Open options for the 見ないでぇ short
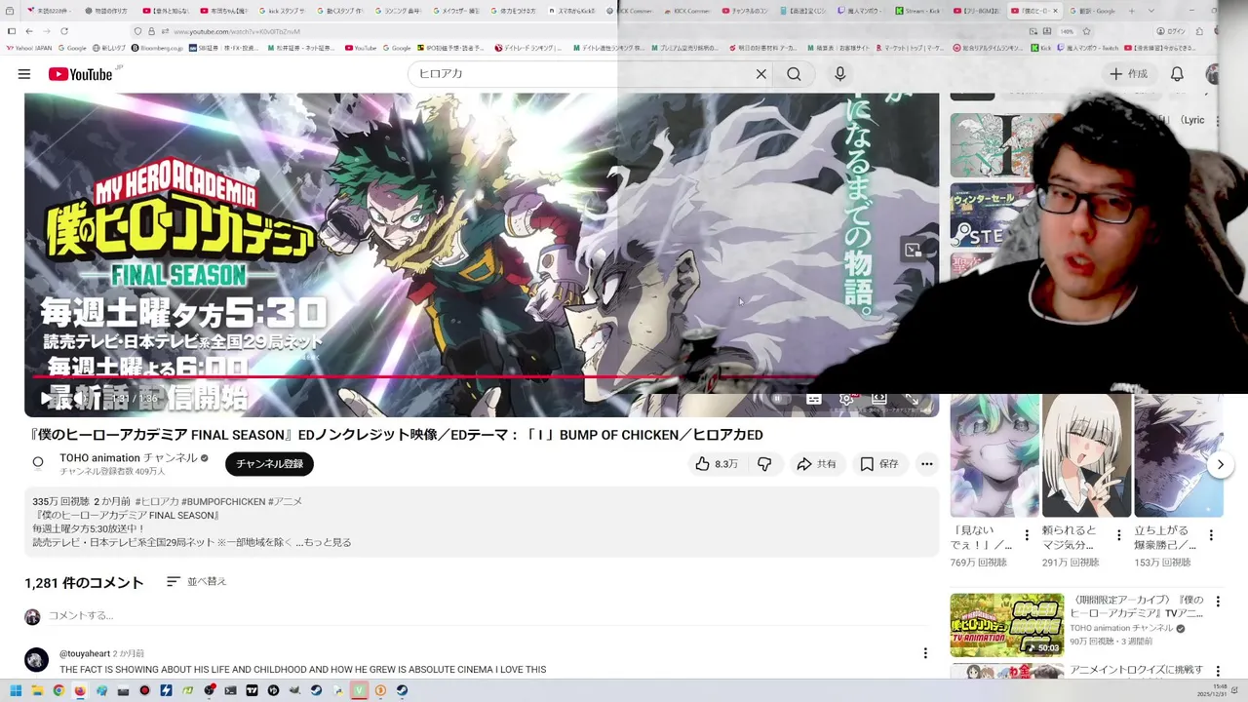1248x702 pixels. click(x=1027, y=535)
